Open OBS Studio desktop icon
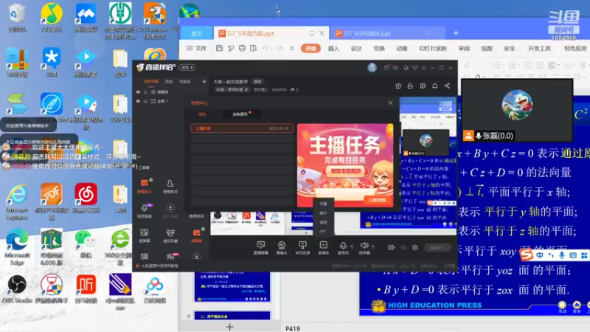 coord(17,289)
